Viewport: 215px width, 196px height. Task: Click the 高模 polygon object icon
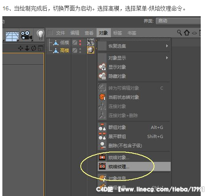click(x=56, y=51)
